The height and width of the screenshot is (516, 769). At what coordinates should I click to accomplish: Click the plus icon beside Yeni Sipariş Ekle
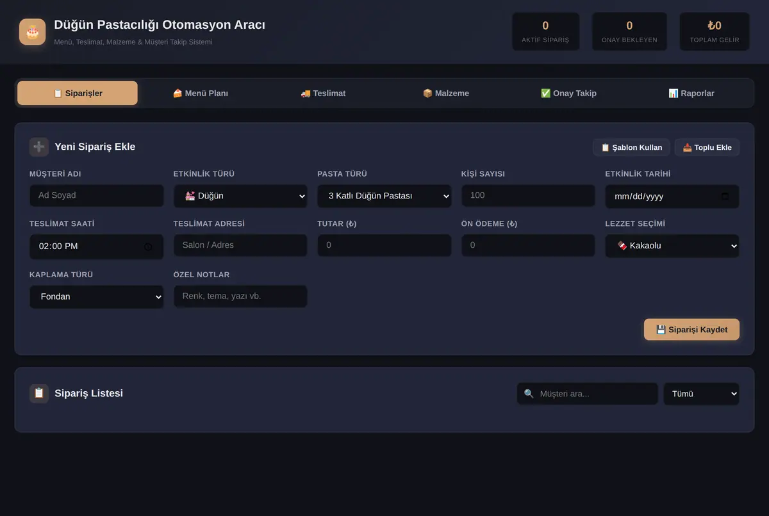click(39, 147)
